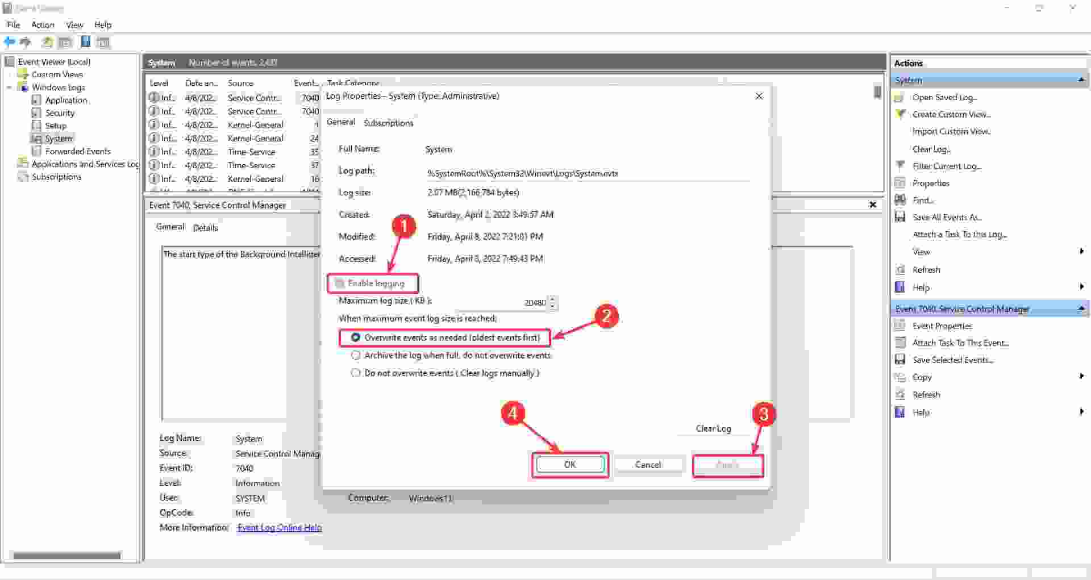Screen dimensions: 1091x580
Task: Click OK in Log Properties dialog
Action: point(570,465)
